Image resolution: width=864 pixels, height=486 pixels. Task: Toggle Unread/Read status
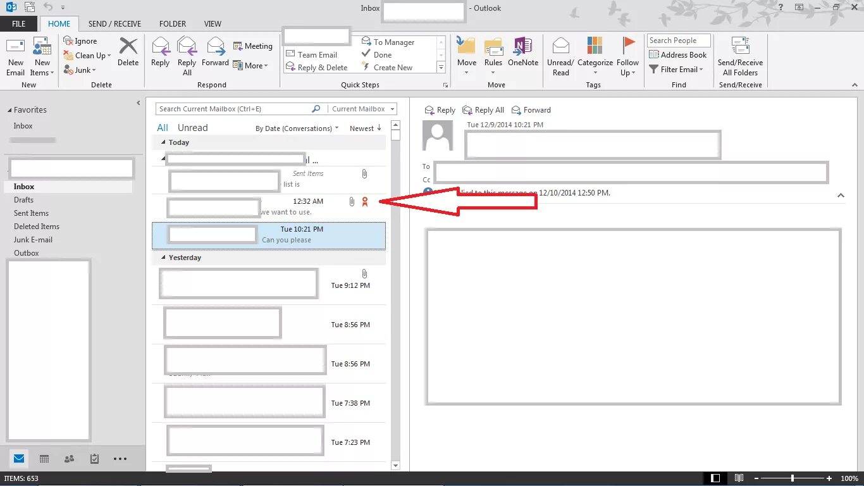(x=560, y=57)
